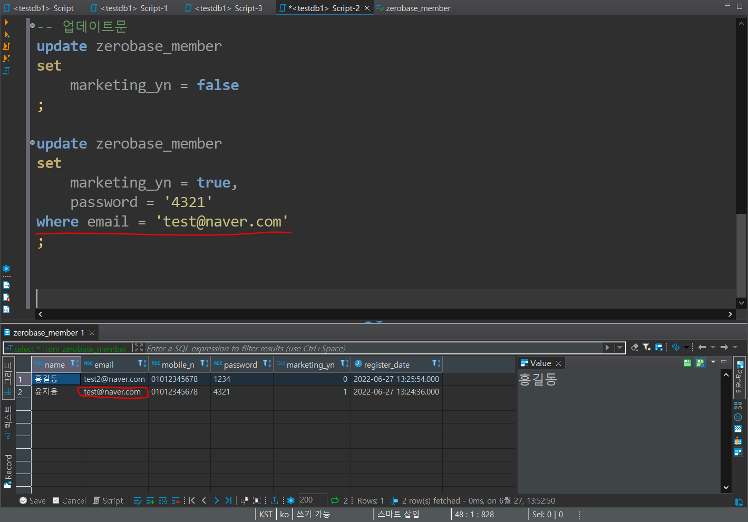Click the eraser clear filter icon

[635, 347]
